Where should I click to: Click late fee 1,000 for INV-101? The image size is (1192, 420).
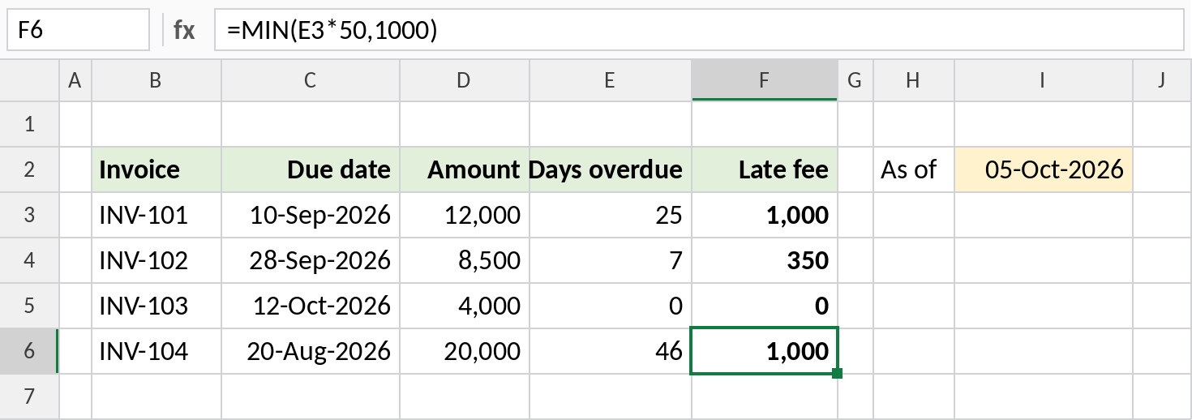click(765, 215)
